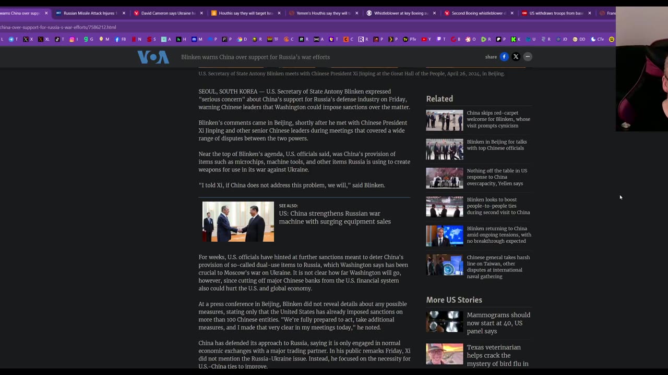The width and height of the screenshot is (668, 375).
Task: Open 'Texas veterinarian helps crack mystery' story
Action: coord(497,355)
